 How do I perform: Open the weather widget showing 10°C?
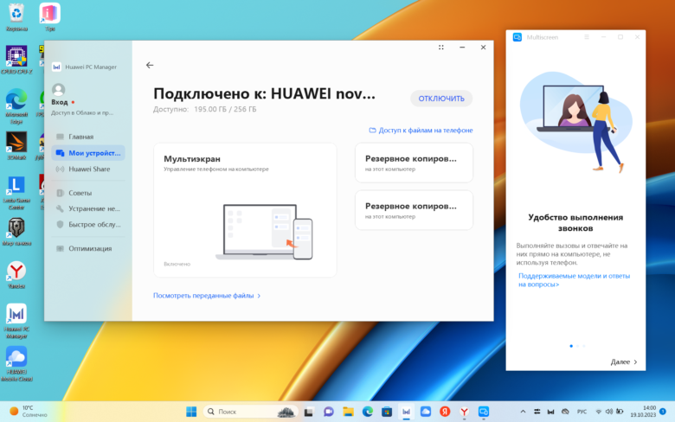[x=28, y=412]
